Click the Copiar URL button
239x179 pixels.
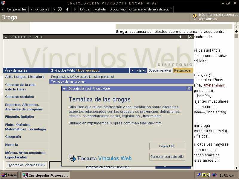pos(167,146)
